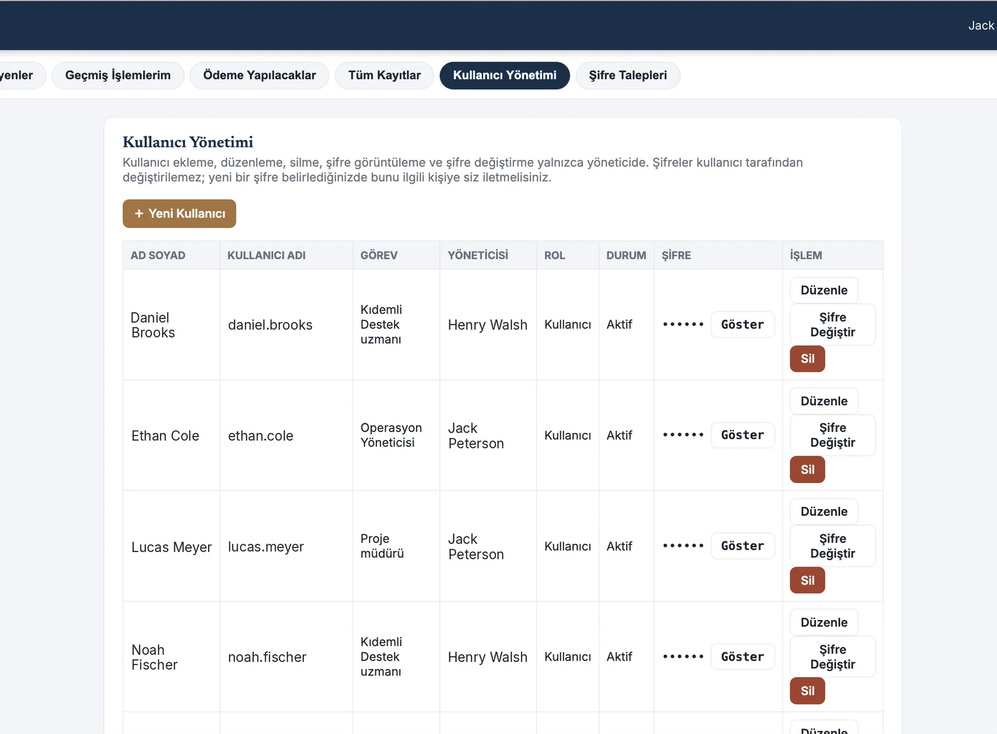This screenshot has height=734, width=997.
Task: Click Düzenle for Ethan Cole
Action: click(824, 401)
